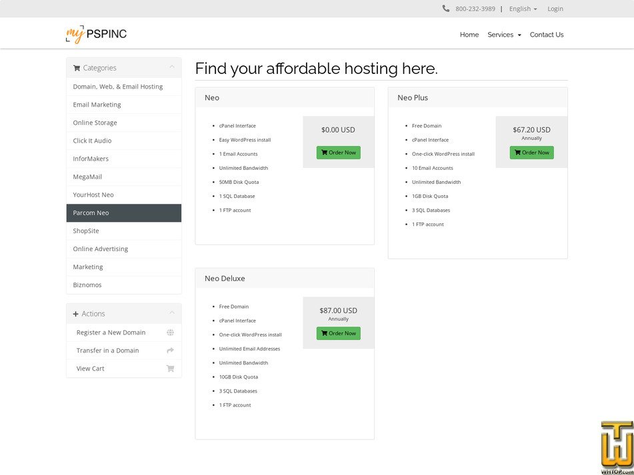634x475 pixels.
Task: Click Transfer in a Domain
Action: (124, 350)
